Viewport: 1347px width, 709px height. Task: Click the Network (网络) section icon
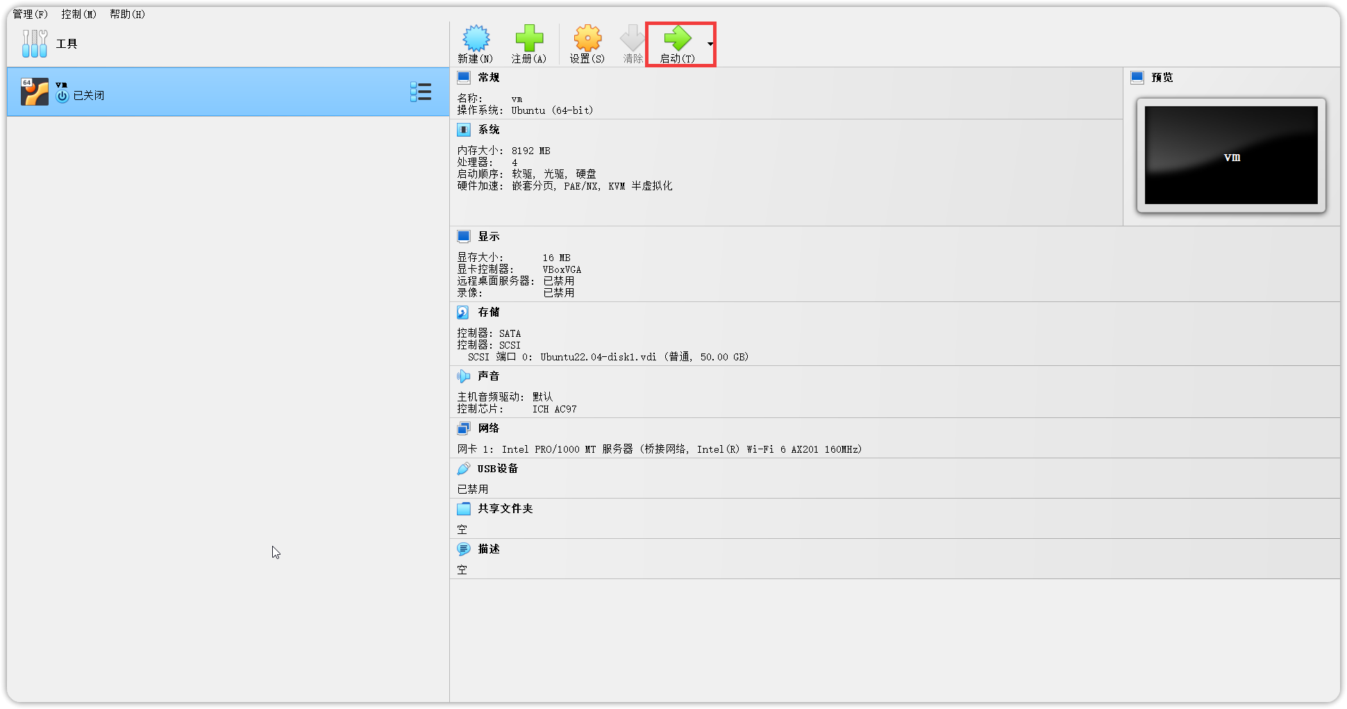(x=464, y=428)
